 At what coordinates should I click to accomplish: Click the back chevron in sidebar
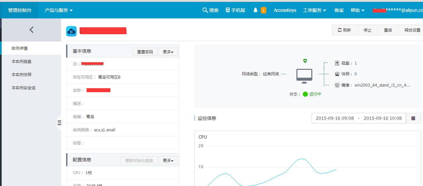tap(31, 30)
